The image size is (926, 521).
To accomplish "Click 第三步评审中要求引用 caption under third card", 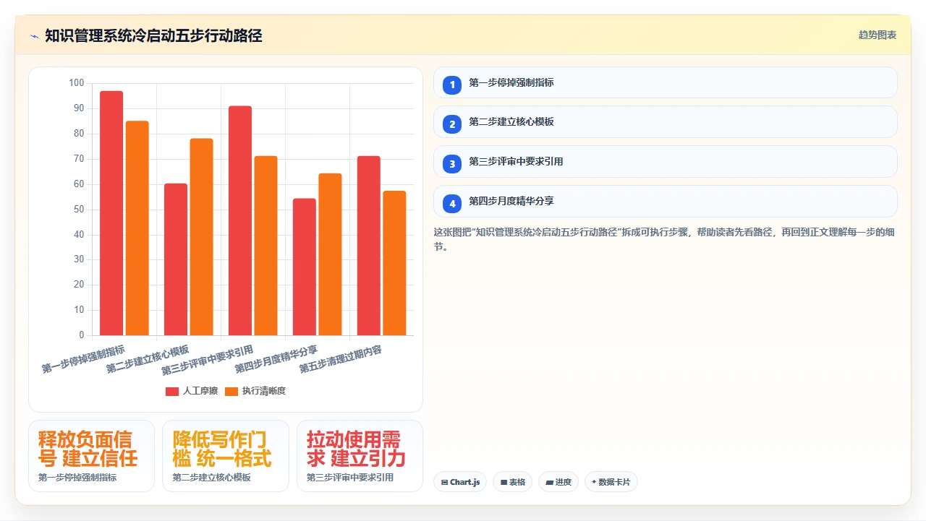I will pyautogui.click(x=350, y=478).
